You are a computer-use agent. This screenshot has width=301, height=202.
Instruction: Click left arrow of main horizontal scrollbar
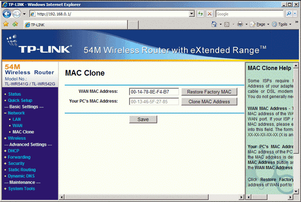(x=62, y=197)
